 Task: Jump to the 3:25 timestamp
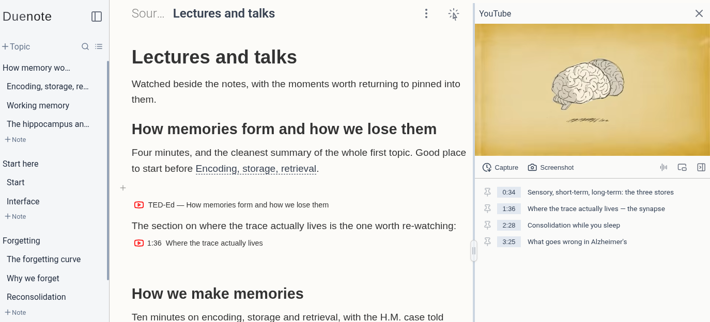coord(509,242)
